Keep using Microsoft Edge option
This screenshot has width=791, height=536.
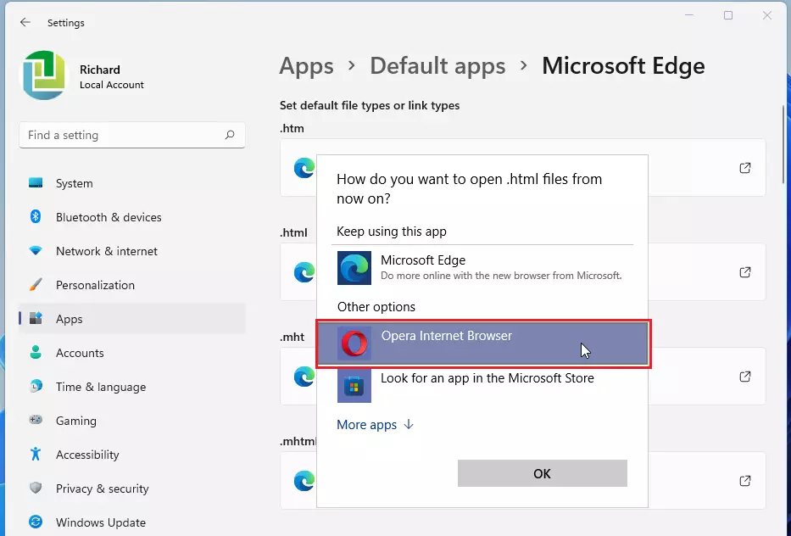[x=482, y=268]
